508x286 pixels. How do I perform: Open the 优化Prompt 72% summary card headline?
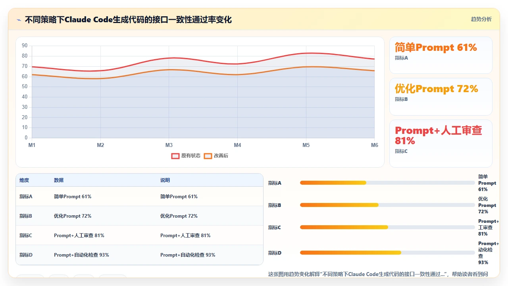coord(437,89)
